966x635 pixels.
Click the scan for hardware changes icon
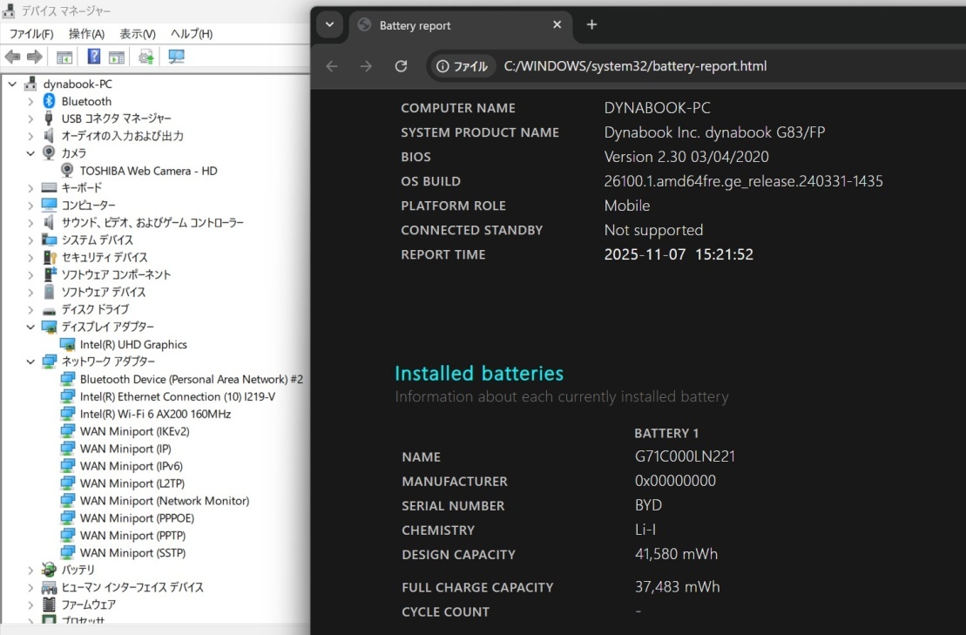coord(177,57)
